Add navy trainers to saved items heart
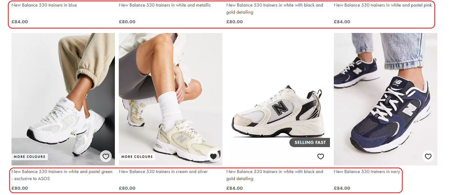The image size is (449, 195). (428, 156)
